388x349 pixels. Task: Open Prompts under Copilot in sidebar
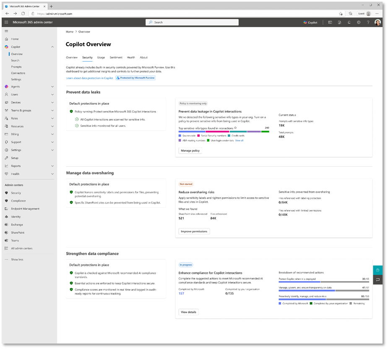pyautogui.click(x=16, y=67)
